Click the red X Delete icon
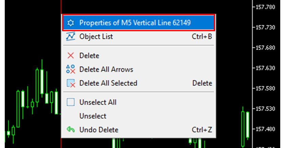Viewport: 285px width, 148px height. pos(71,55)
